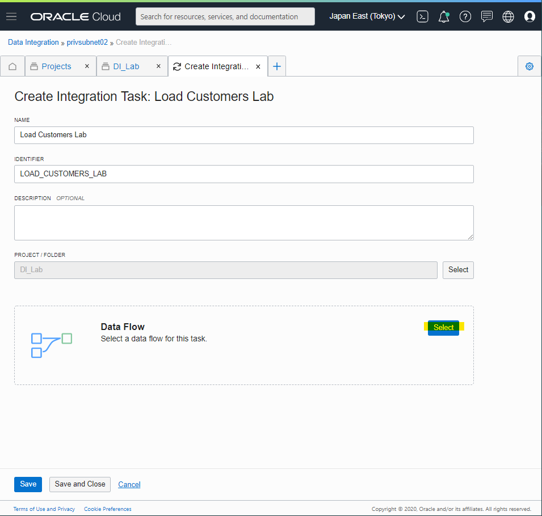Open the language globe icon
This screenshot has width=542, height=516.
point(508,16)
